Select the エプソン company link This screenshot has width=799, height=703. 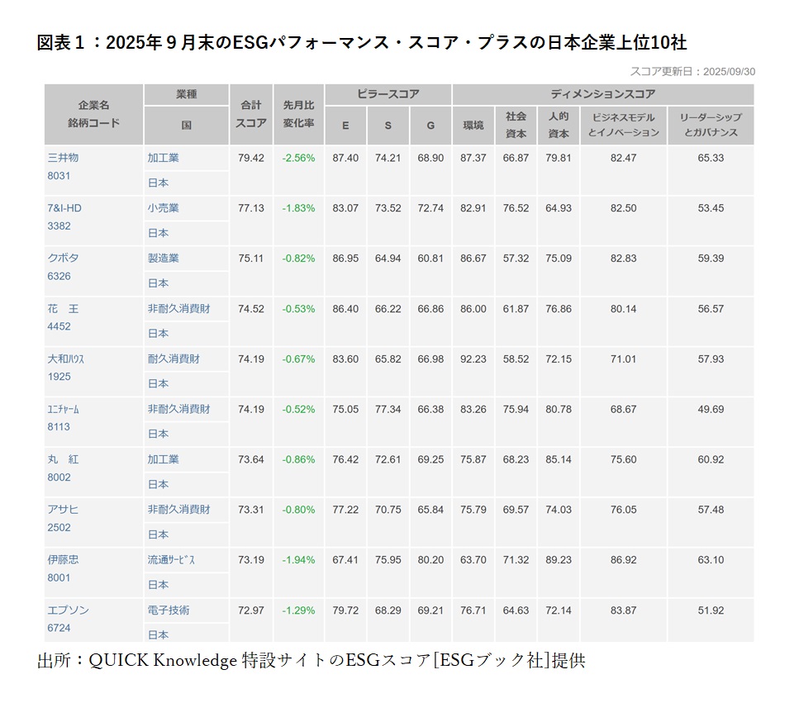coord(68,610)
